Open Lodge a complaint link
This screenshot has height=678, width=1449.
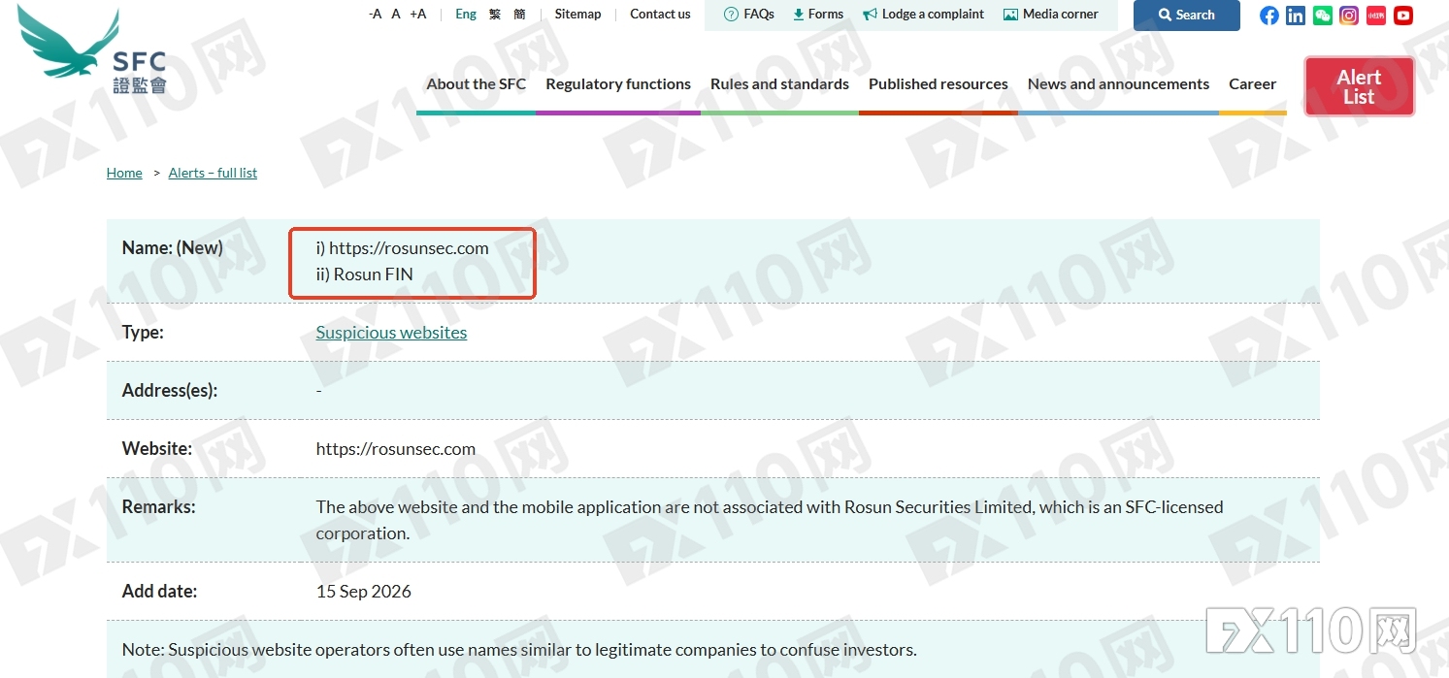click(x=933, y=14)
